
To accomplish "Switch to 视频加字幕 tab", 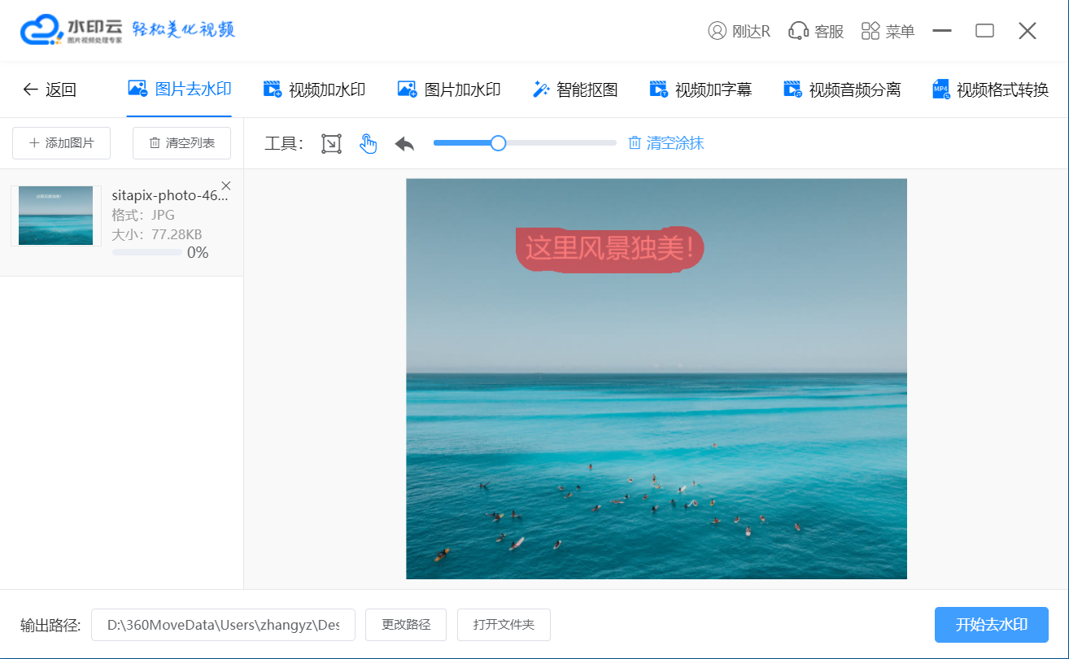I will [700, 89].
